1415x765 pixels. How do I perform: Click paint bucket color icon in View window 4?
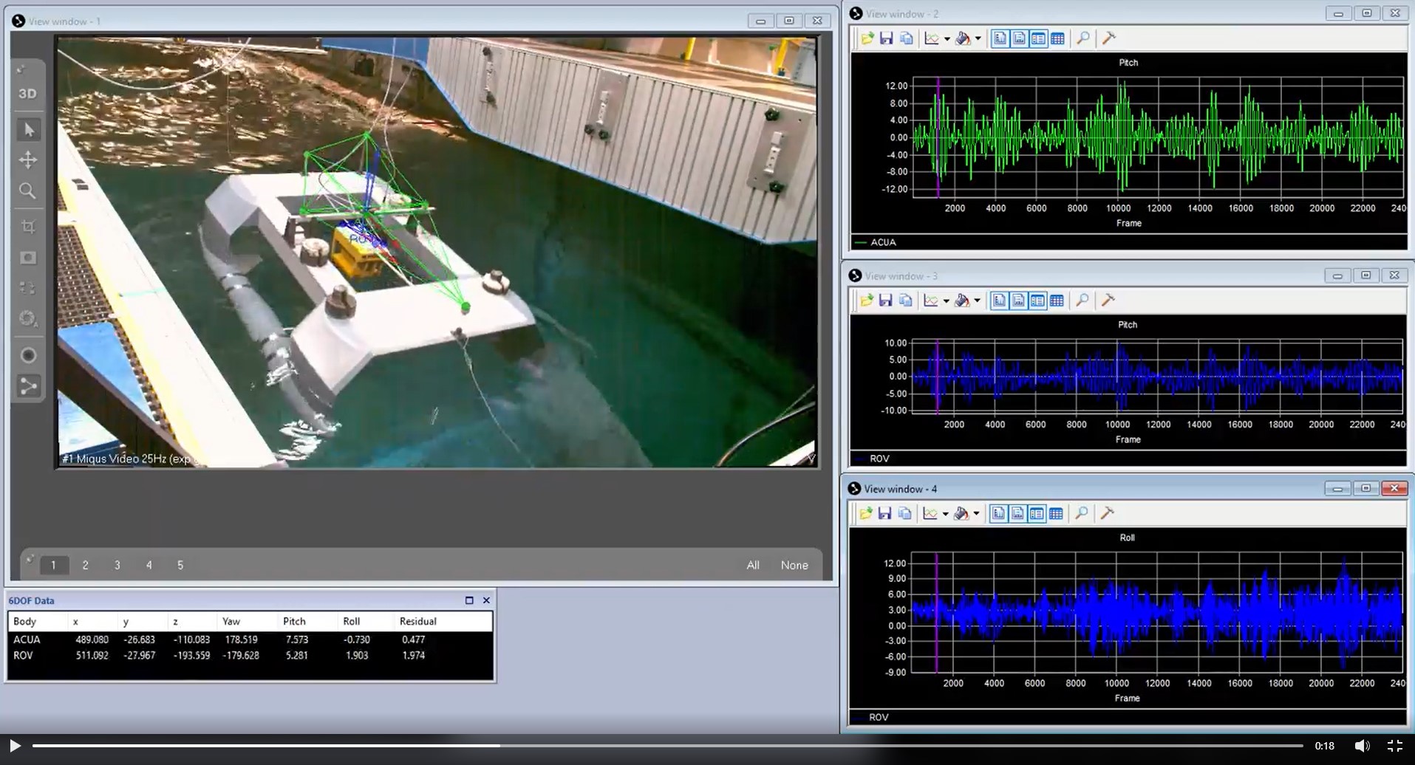click(961, 513)
